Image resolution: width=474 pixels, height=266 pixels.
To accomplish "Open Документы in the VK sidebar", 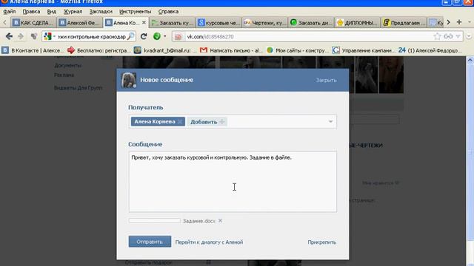I will point(67,65).
